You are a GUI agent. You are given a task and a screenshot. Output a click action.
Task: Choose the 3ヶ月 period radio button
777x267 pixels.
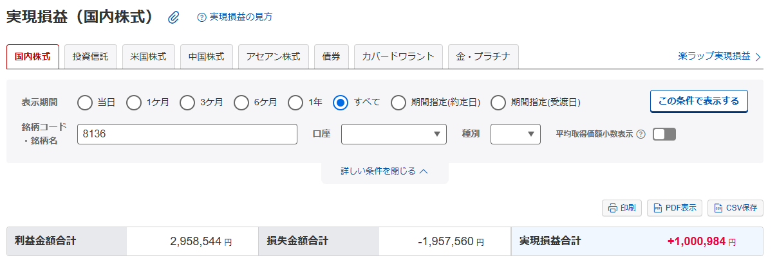pos(187,102)
